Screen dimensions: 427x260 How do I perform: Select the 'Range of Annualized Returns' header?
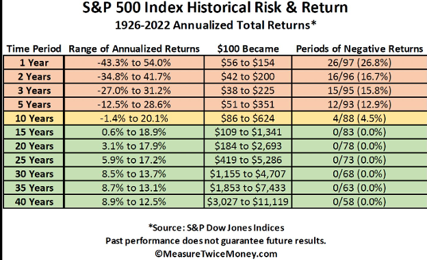tap(134, 49)
